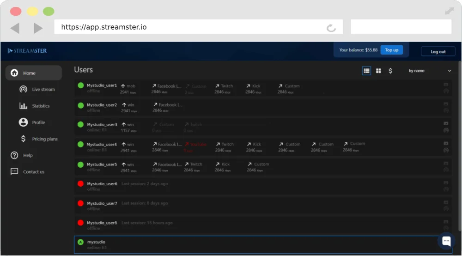Click the browser back arrow
462x256 pixels.
point(15,28)
